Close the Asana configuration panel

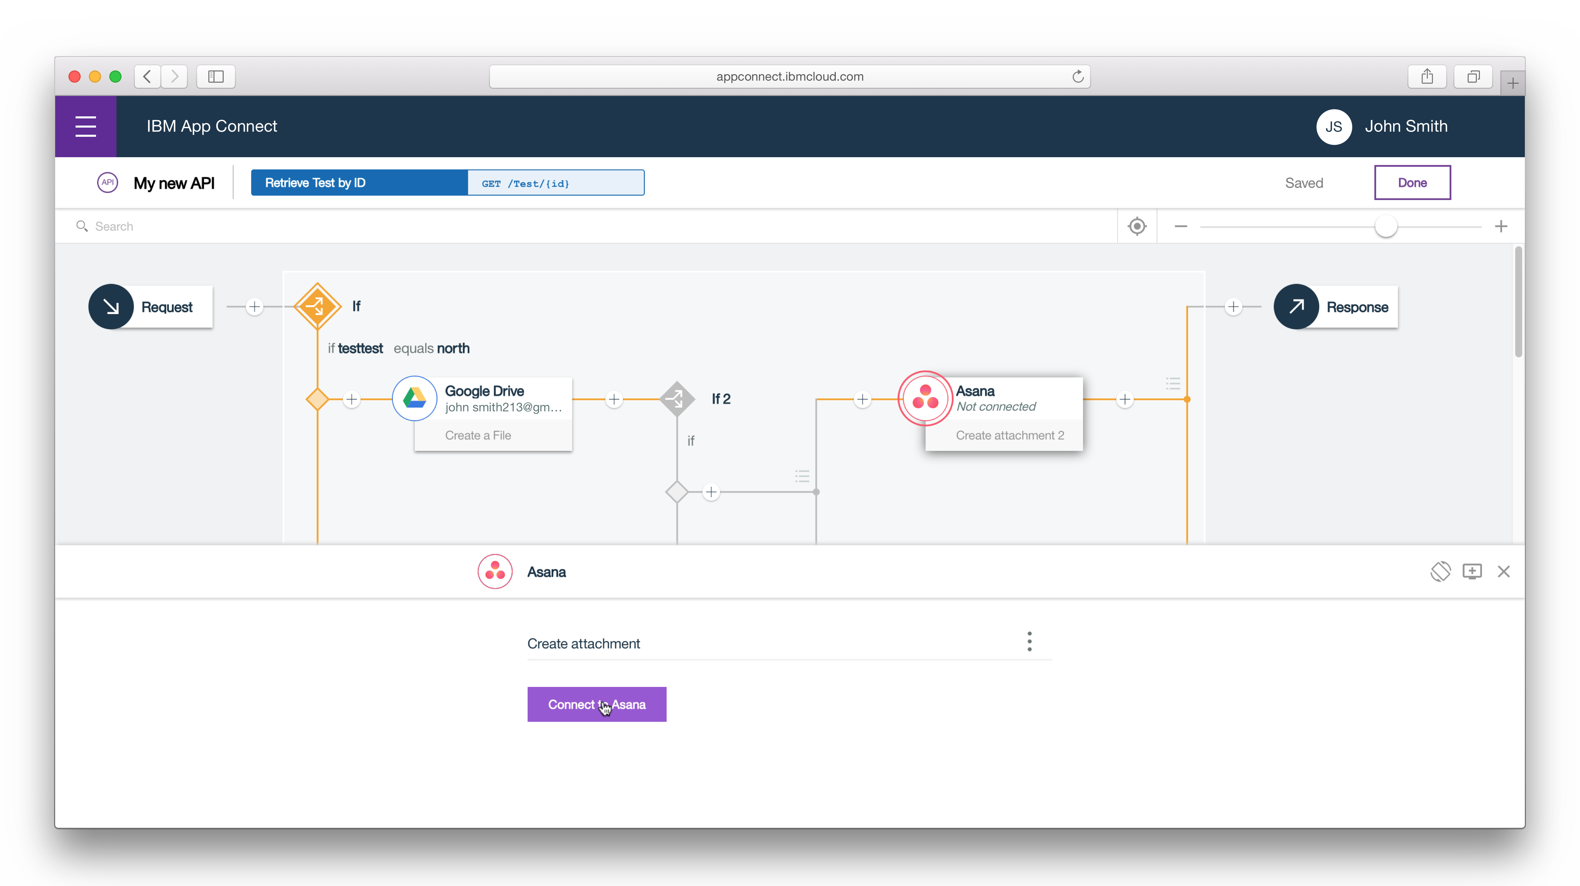pyautogui.click(x=1503, y=572)
